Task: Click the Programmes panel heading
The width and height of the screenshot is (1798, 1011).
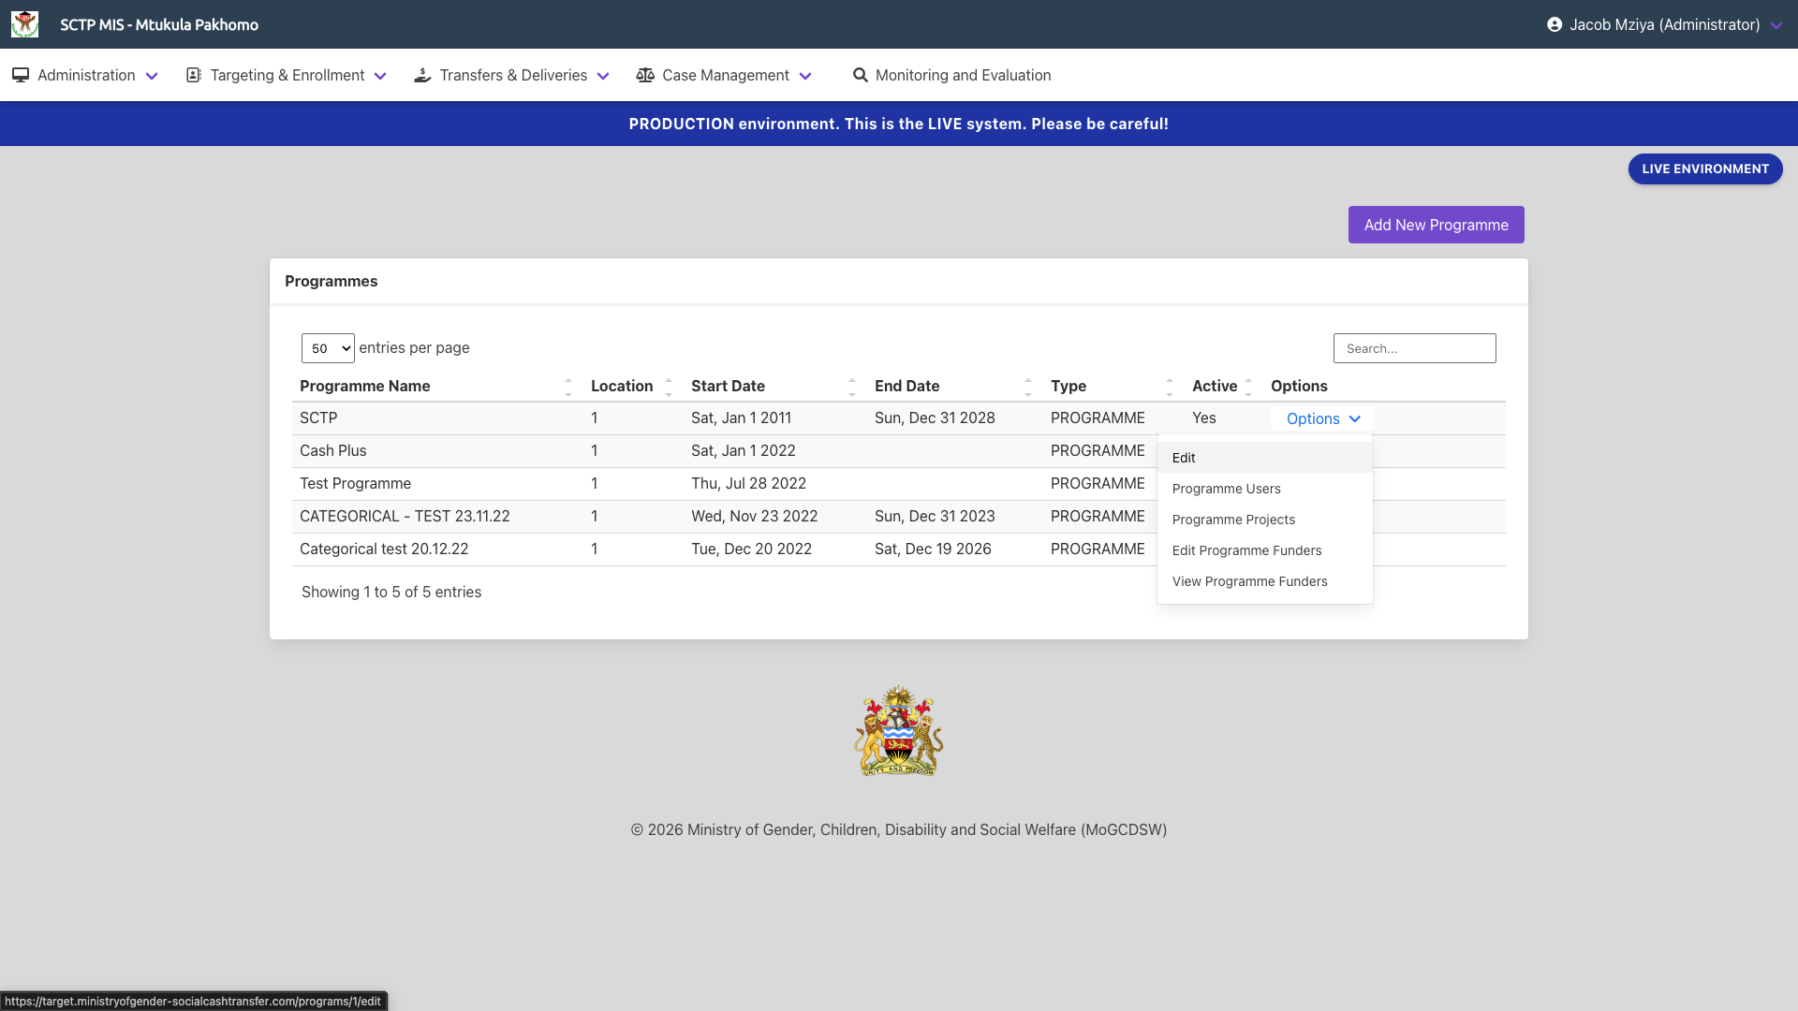Action: (332, 282)
